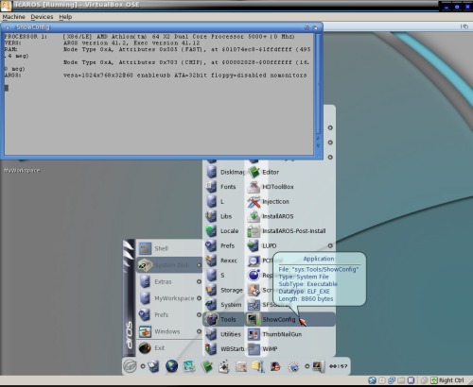
Task: Open the Utilities folder entry
Action: pos(223,334)
